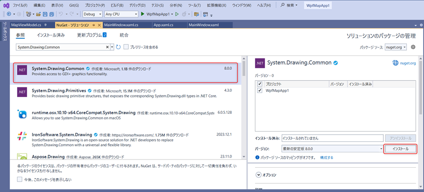This screenshot has height=192, width=424.
Task: Click the System.Drawing.Primitives .NET package icon
Action: click(22, 92)
